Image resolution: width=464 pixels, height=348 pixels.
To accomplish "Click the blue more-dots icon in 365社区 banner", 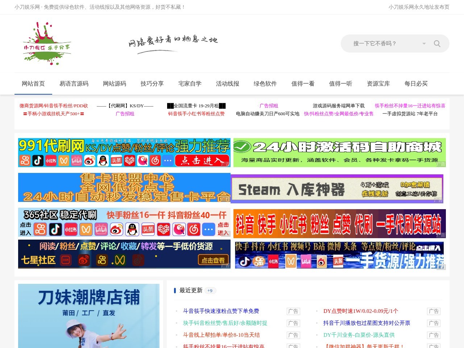I will pyautogui.click(x=209, y=229).
